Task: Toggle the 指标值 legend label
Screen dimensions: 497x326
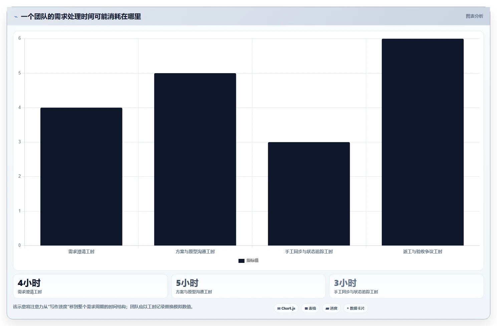Action: coord(252,261)
